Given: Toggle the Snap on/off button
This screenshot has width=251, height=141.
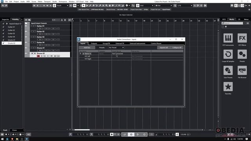Looking at the screenshot, I should coord(138,5).
